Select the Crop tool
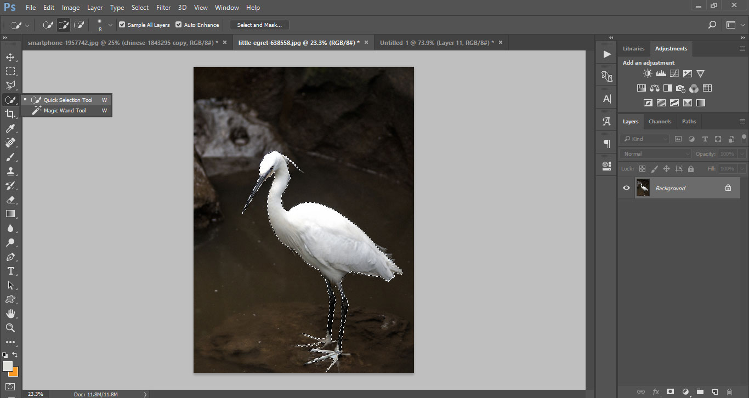Viewport: 749px width, 398px height. point(10,114)
